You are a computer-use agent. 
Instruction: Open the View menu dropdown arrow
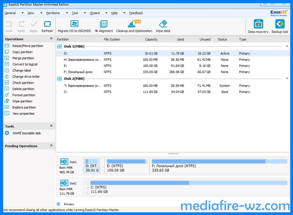[41, 13]
